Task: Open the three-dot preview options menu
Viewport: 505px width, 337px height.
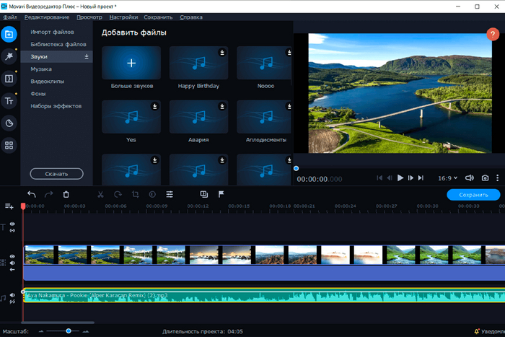Action: pyautogui.click(x=497, y=178)
